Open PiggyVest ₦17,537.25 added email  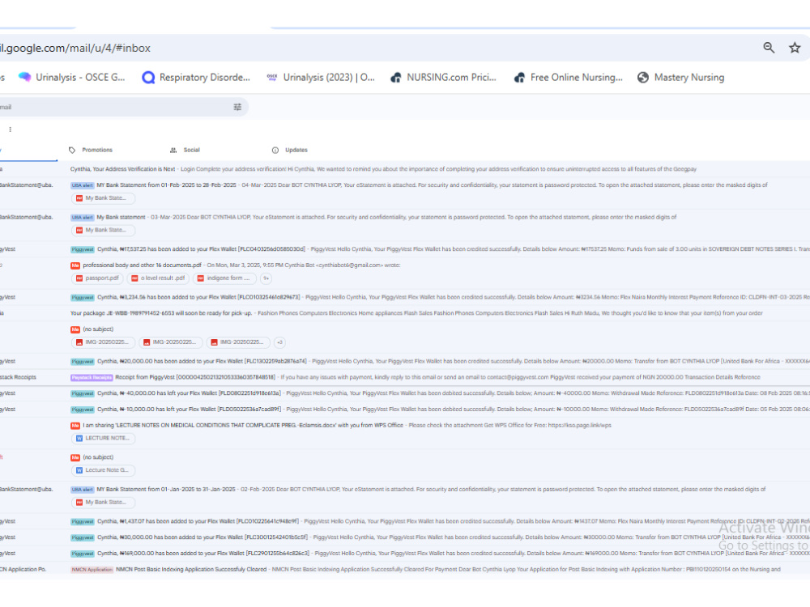[405, 249]
